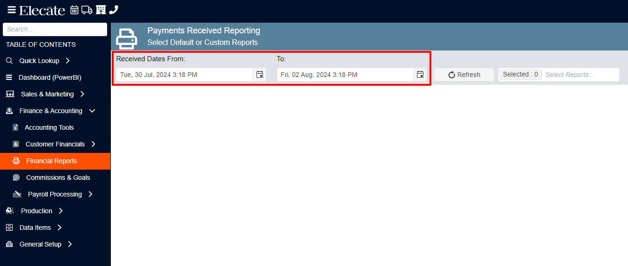Click the Dashboard (PowerBI) bars icon
This screenshot has height=266, width=628.
coord(9,77)
